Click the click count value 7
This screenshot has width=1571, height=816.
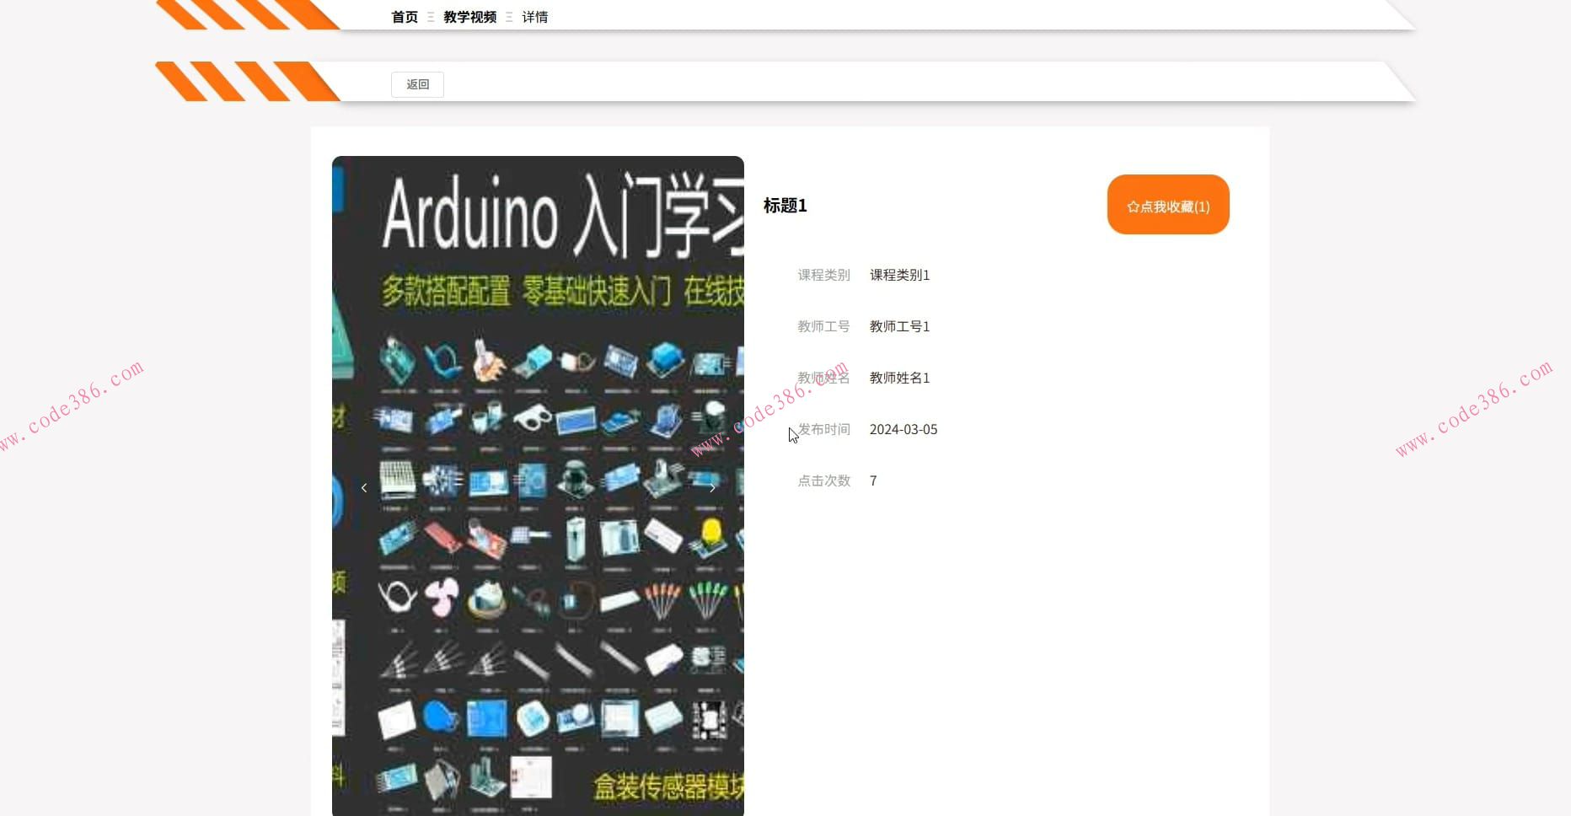pyautogui.click(x=873, y=480)
